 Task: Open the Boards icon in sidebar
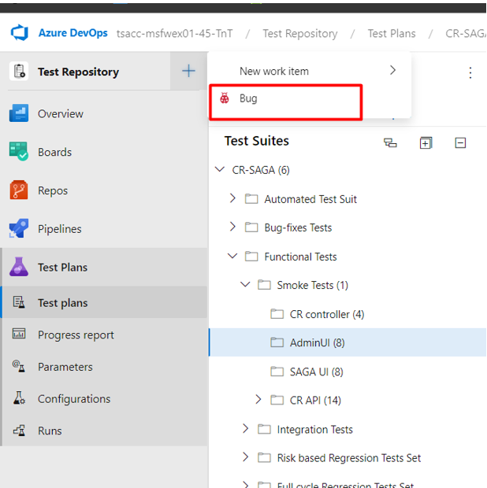click(19, 152)
